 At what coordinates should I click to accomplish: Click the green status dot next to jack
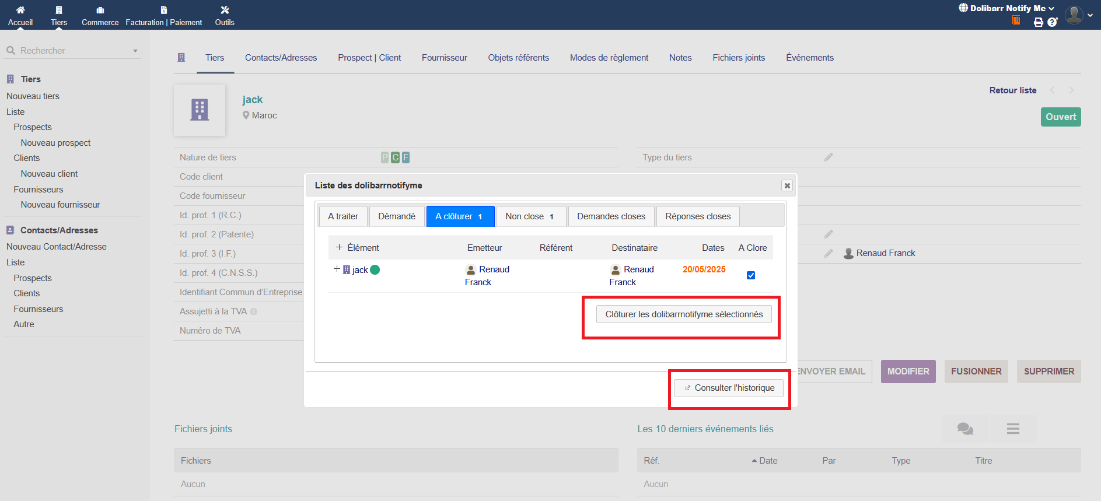375,269
